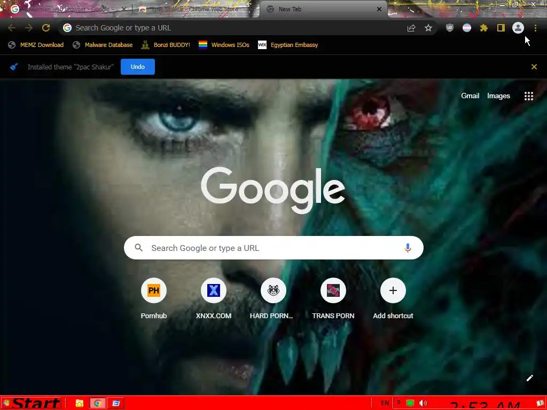Viewport: 547px width, 410px height.
Task: Open the profile avatar menu
Action: pos(518,28)
